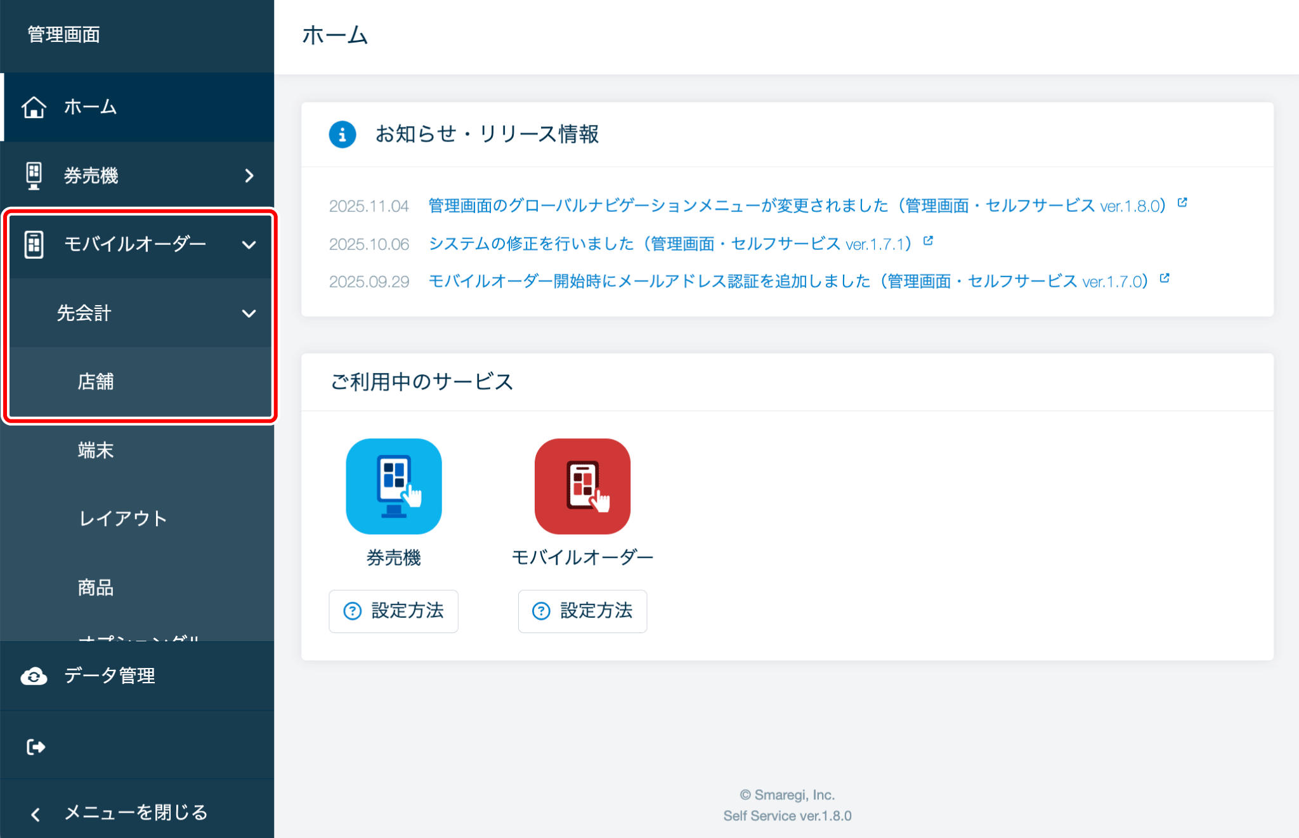Open 商品 menu item
Image resolution: width=1299 pixels, height=838 pixels.
point(96,587)
